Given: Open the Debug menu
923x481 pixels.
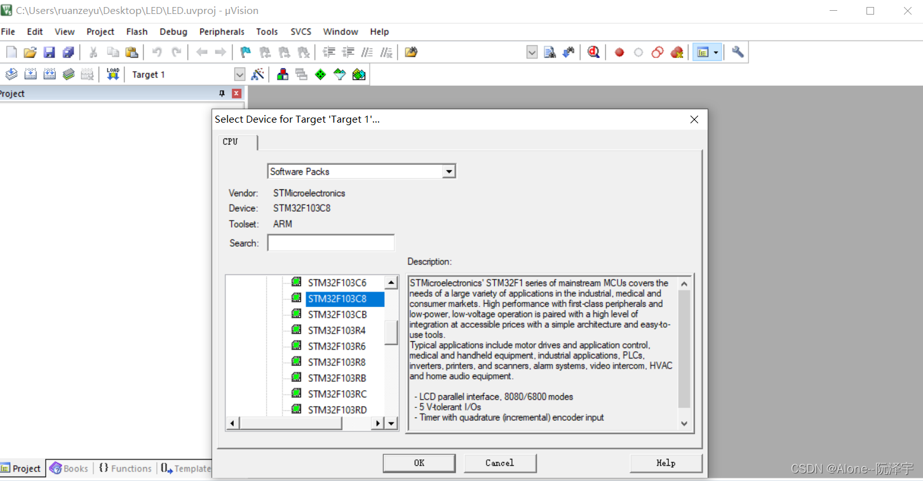Looking at the screenshot, I should pos(173,31).
